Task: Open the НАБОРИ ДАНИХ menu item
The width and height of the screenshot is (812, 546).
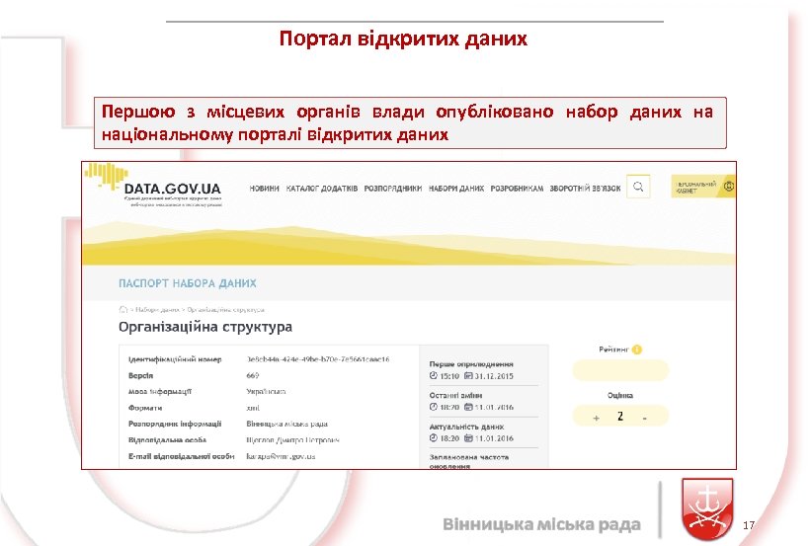Action: tap(456, 189)
